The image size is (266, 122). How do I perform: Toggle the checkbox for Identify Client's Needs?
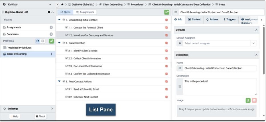click(x=67, y=51)
